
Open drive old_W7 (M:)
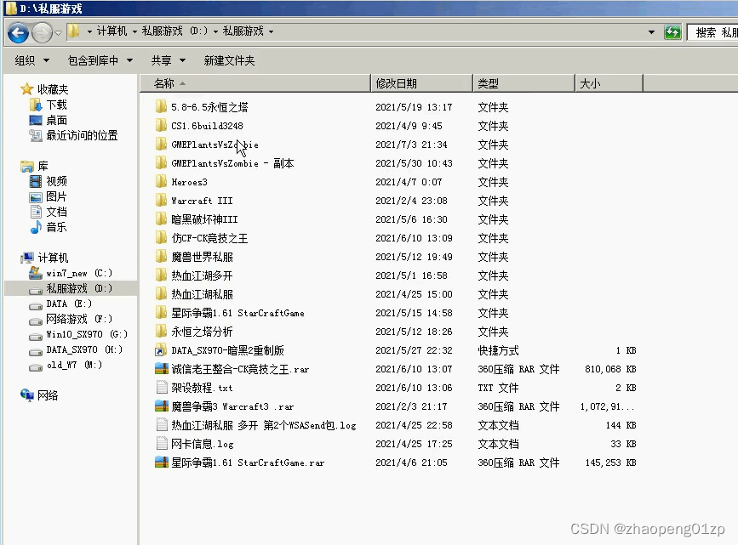pos(74,365)
